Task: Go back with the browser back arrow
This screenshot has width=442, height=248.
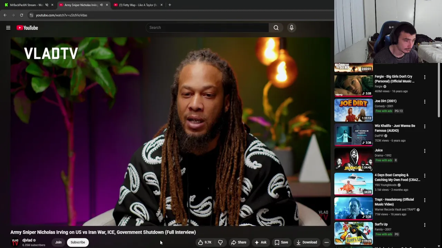Action: [5, 15]
